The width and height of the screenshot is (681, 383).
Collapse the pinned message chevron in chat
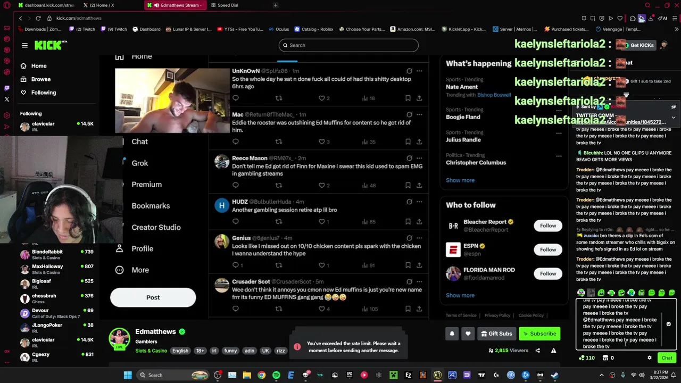point(673,117)
